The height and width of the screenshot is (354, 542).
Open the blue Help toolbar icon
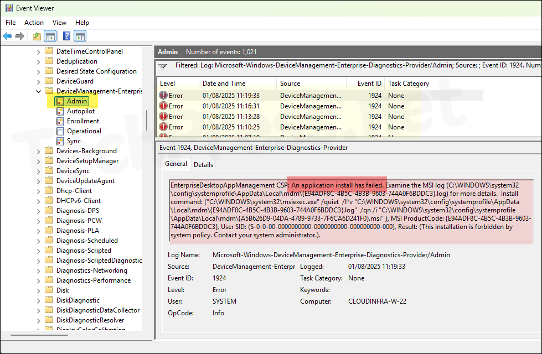click(67, 36)
